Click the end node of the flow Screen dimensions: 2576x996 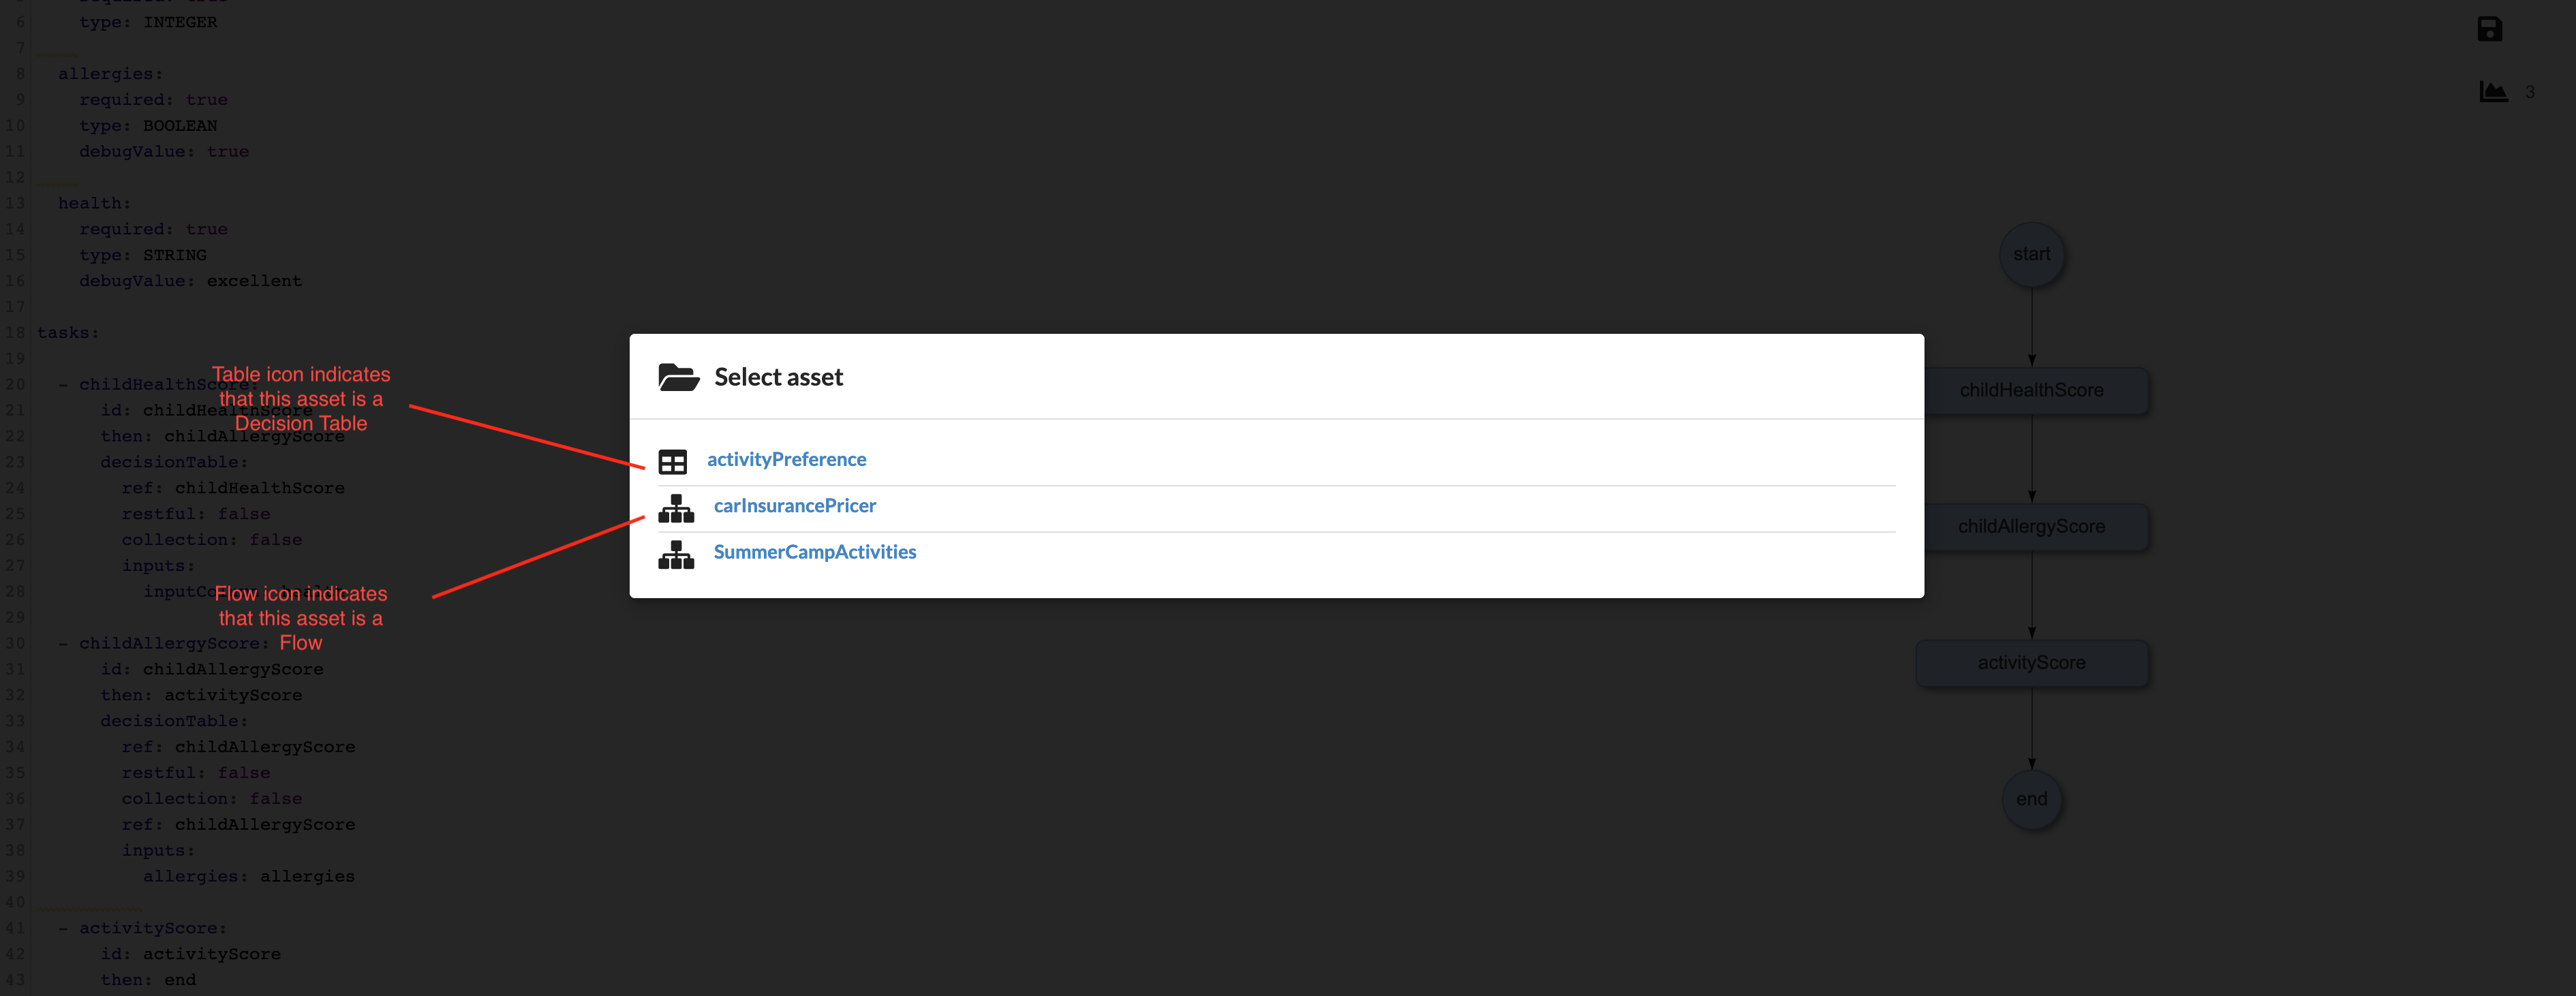click(x=2031, y=799)
